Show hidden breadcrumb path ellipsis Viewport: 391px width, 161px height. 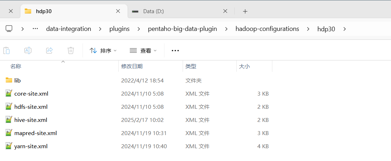click(35, 29)
